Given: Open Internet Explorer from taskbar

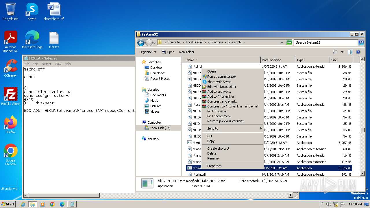Looking at the screenshot, I should [23, 204].
